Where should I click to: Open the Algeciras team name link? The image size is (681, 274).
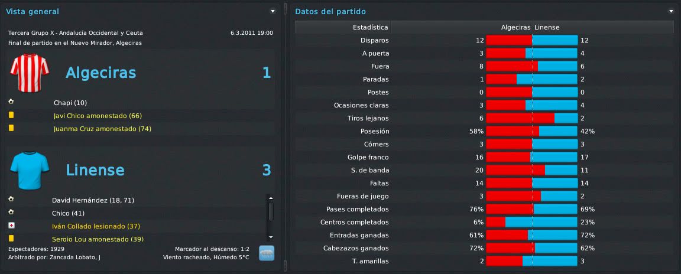(x=100, y=73)
